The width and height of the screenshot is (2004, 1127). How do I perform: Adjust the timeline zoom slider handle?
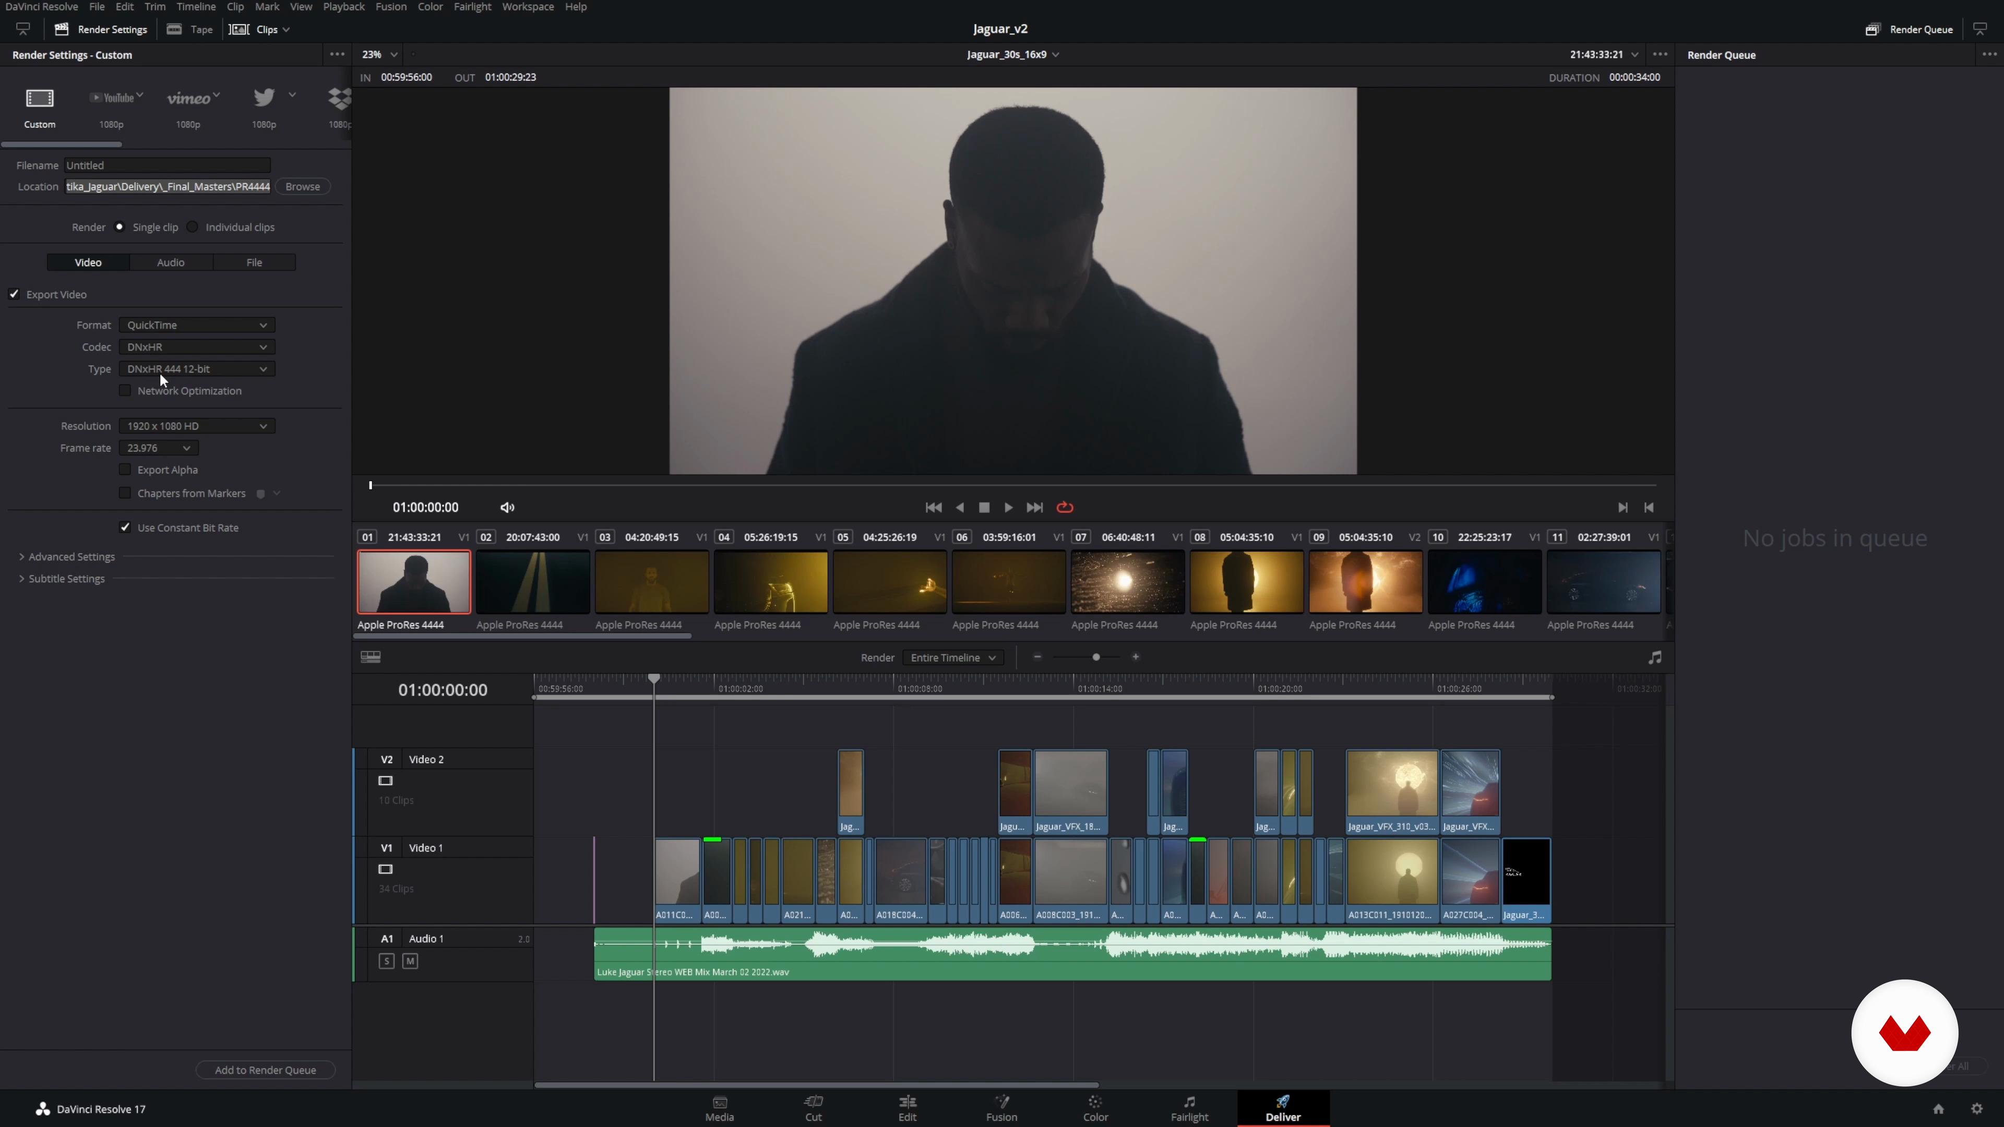tap(1096, 657)
